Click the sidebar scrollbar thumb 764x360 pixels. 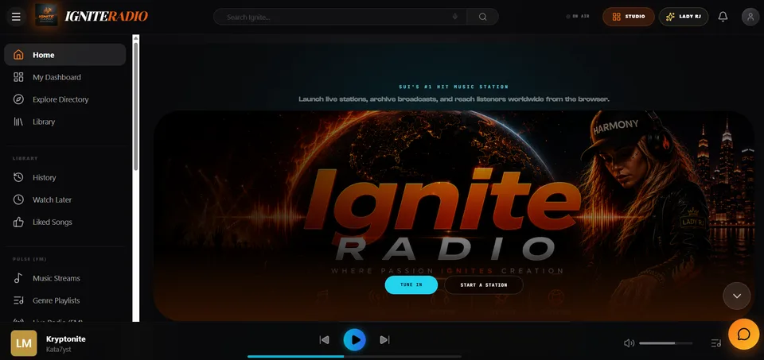(136, 106)
